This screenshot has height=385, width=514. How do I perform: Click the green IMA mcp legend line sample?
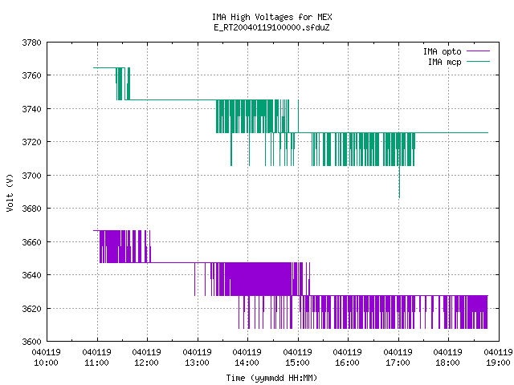(478, 62)
